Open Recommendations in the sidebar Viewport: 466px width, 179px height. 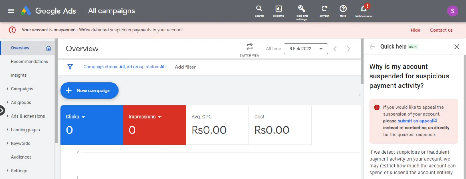(x=29, y=62)
